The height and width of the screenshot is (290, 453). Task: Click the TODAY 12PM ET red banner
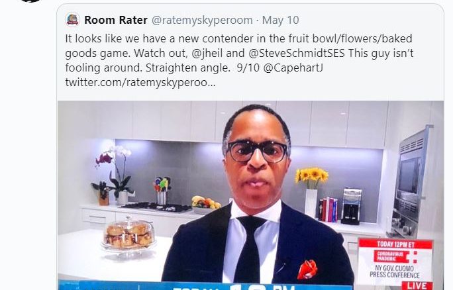tap(395, 244)
